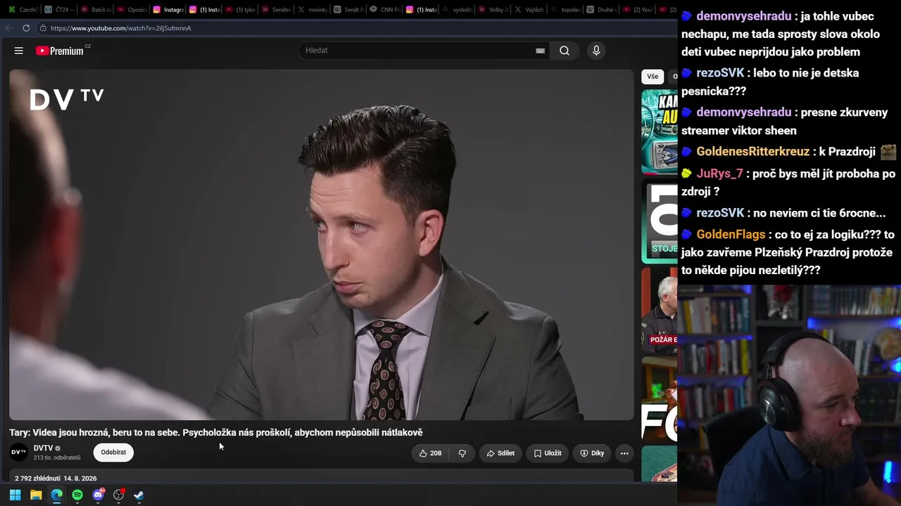Image resolution: width=901 pixels, height=506 pixels.
Task: Open the YouTube hamburger guide menu
Action: point(19,51)
